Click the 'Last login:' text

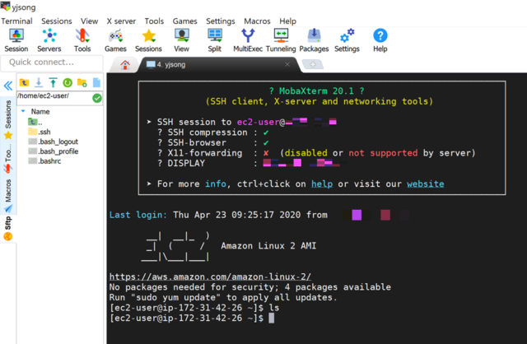coord(138,215)
